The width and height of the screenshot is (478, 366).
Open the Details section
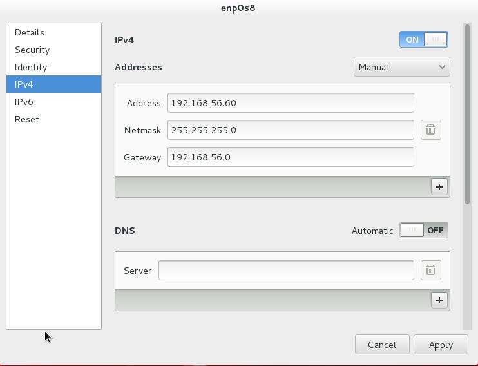[x=53, y=32]
